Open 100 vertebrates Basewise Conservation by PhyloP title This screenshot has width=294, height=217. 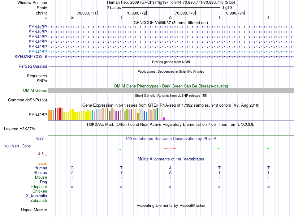coord(171,139)
